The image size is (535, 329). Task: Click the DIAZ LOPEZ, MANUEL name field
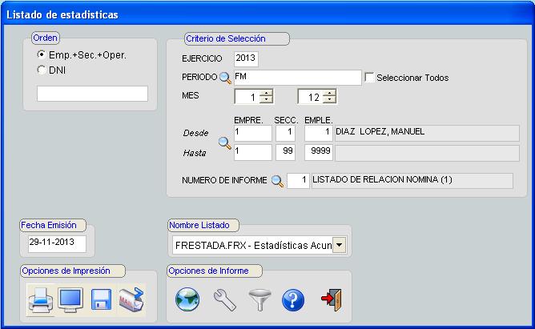pyautogui.click(x=427, y=133)
